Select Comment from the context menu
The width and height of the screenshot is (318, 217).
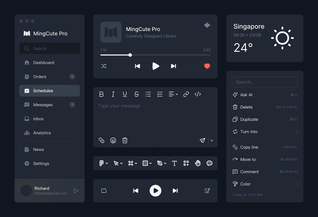(x=265, y=172)
